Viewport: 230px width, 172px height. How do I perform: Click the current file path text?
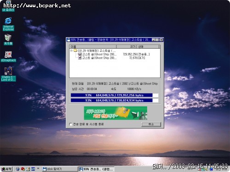(x=122, y=83)
